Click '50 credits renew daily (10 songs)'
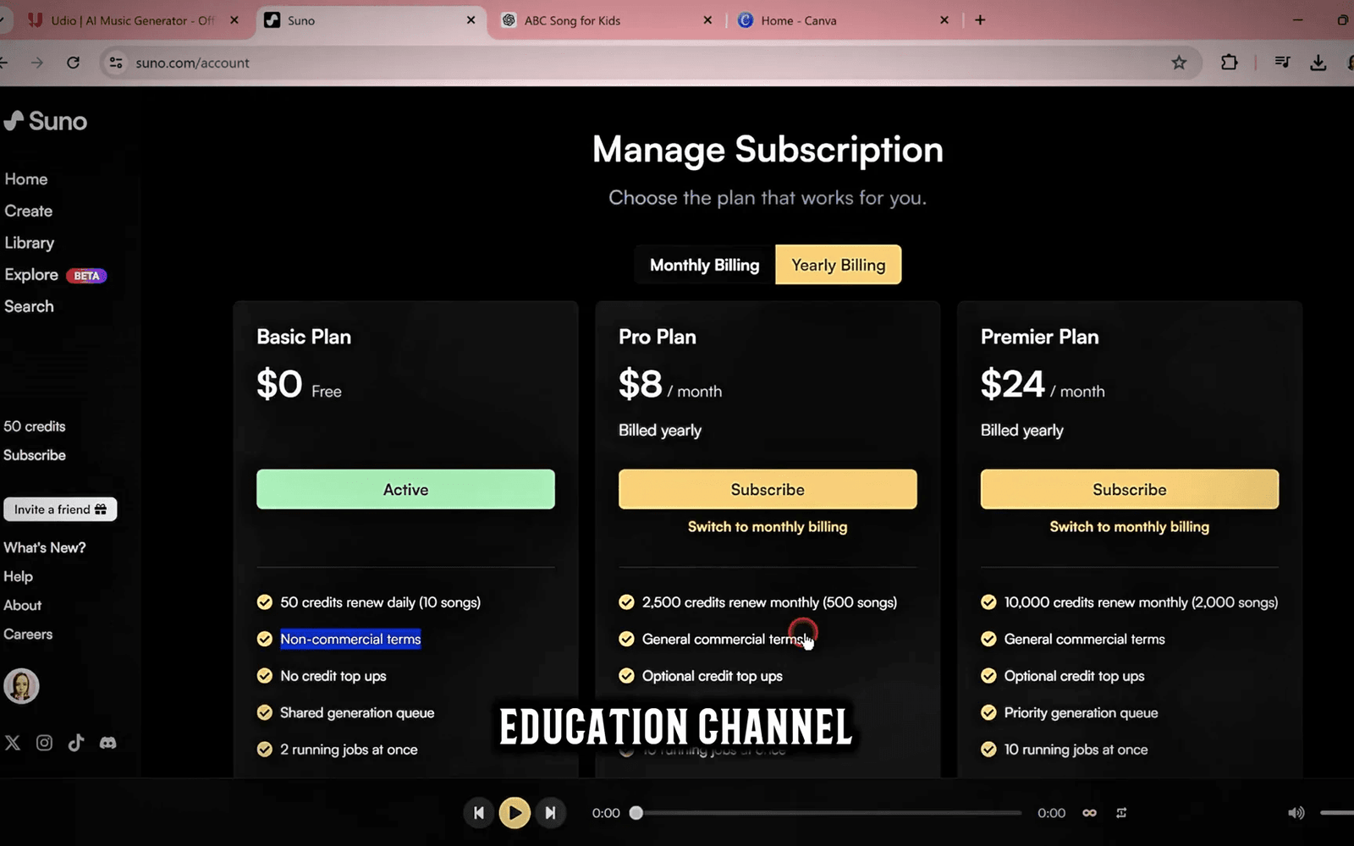The width and height of the screenshot is (1354, 846). click(380, 602)
